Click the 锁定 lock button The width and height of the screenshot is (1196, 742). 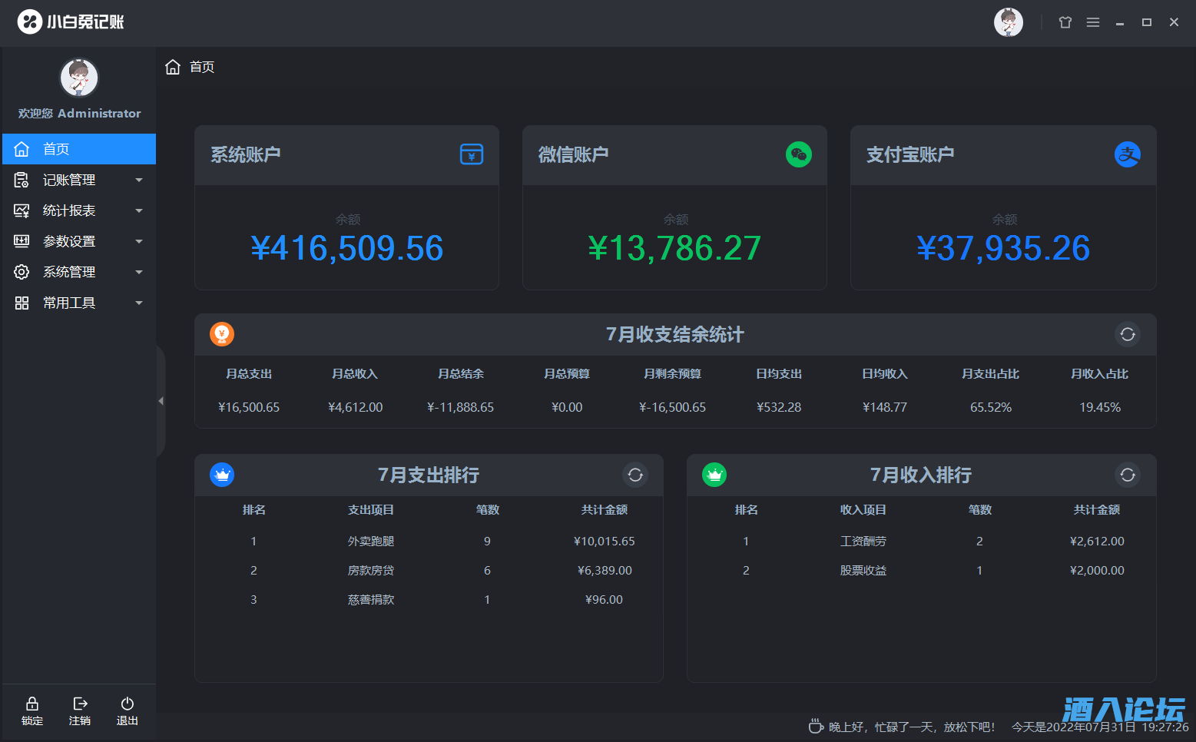(32, 711)
